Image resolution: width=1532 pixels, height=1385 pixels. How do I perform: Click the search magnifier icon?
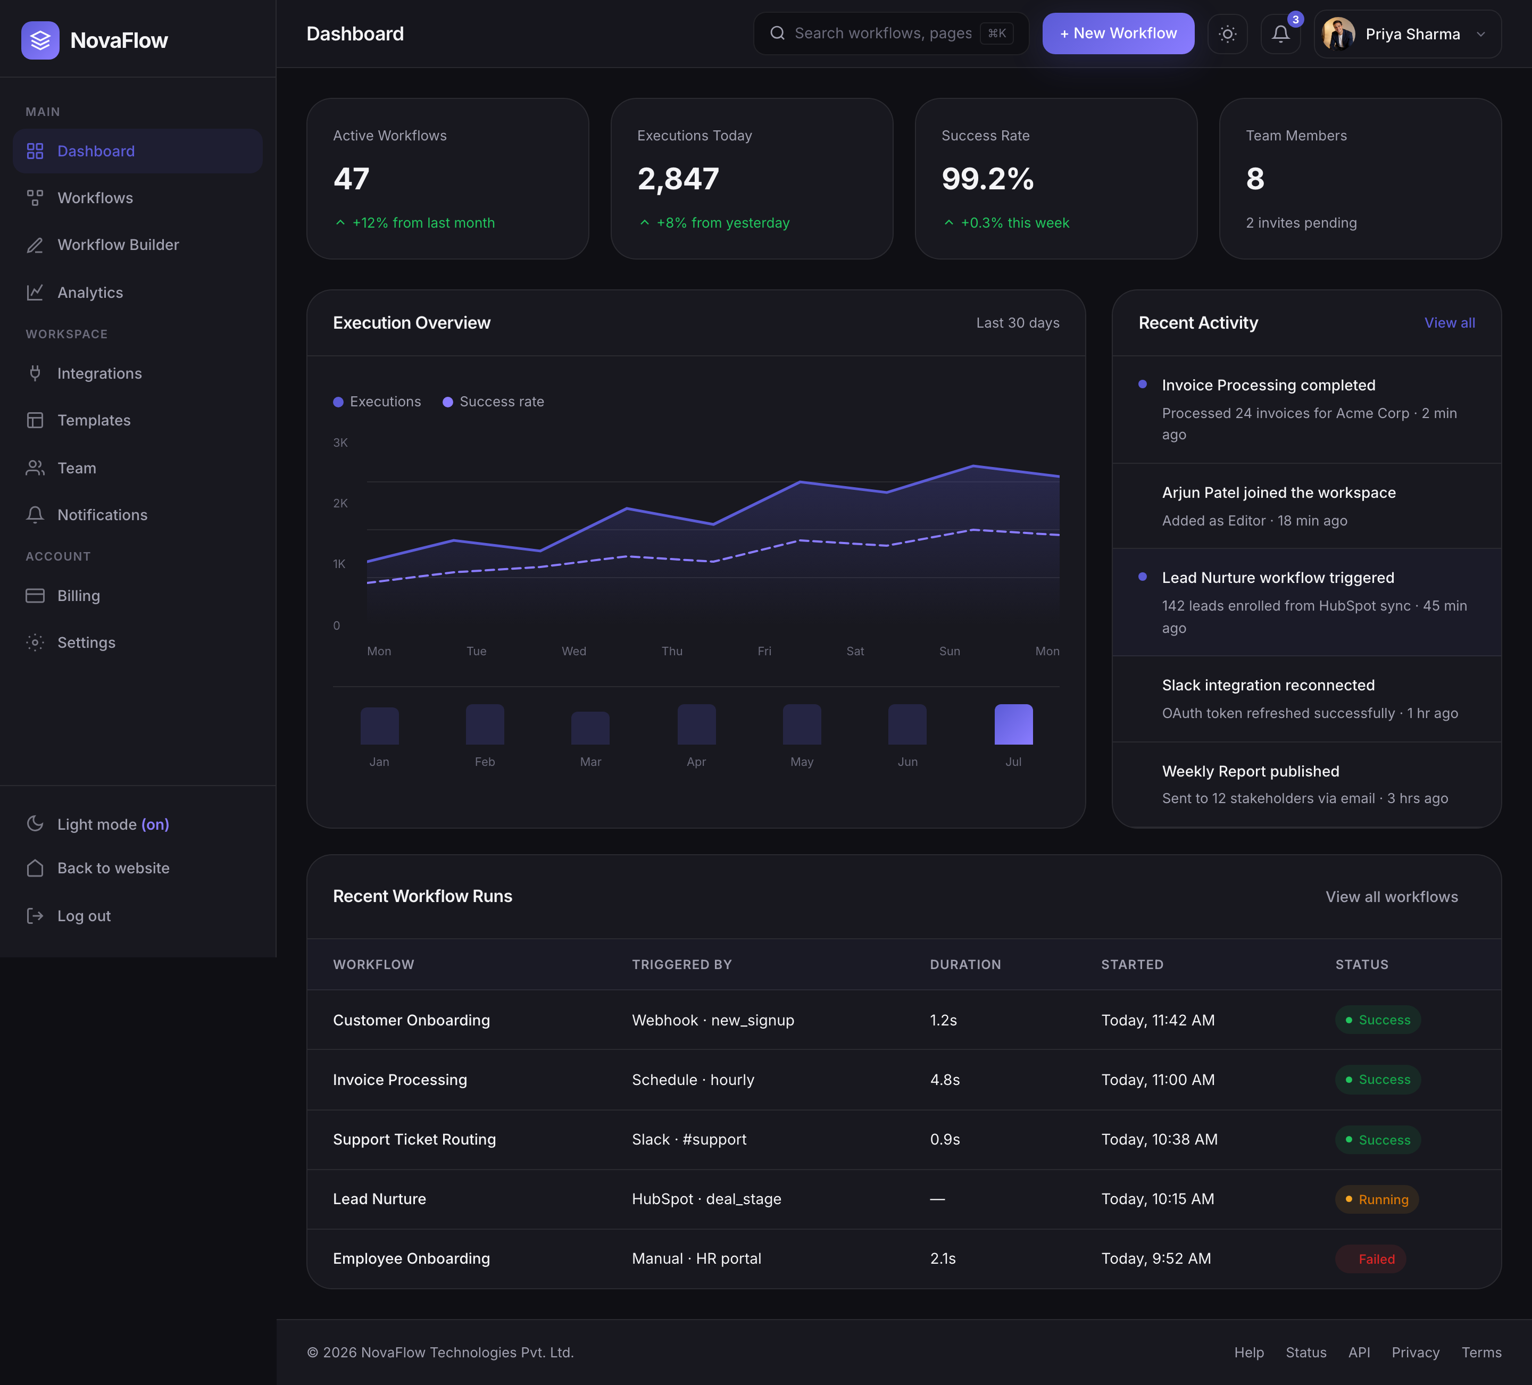coord(777,34)
